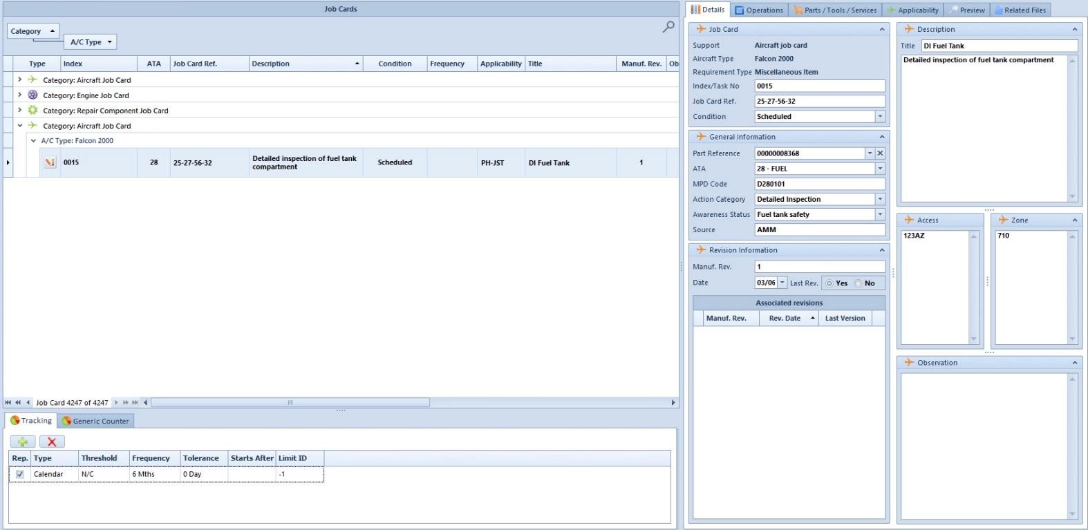Viewport: 1088px width, 530px height.
Task: Collapse the Job Card section
Action: click(881, 29)
